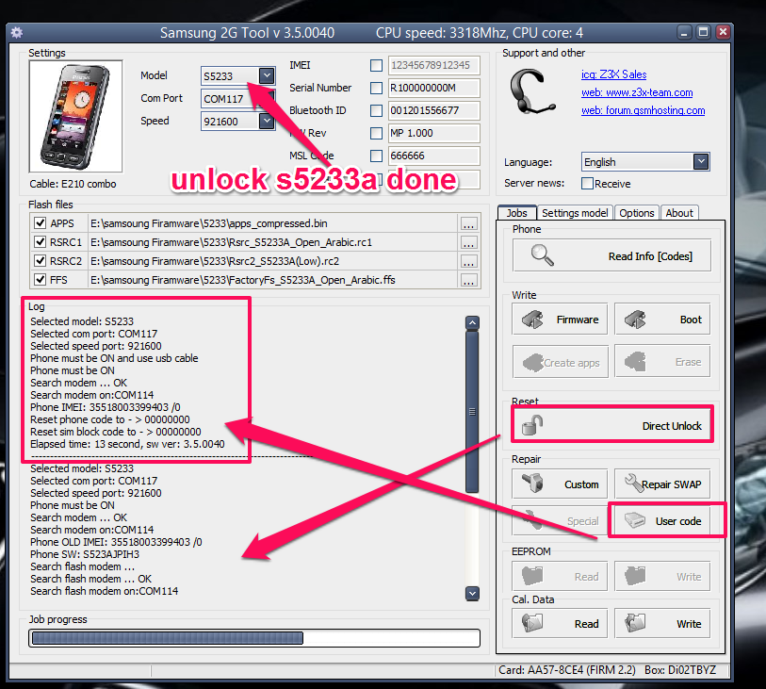This screenshot has width=766, height=689.
Task: Toggle the Server news Receive checkbox
Action: pos(587,183)
